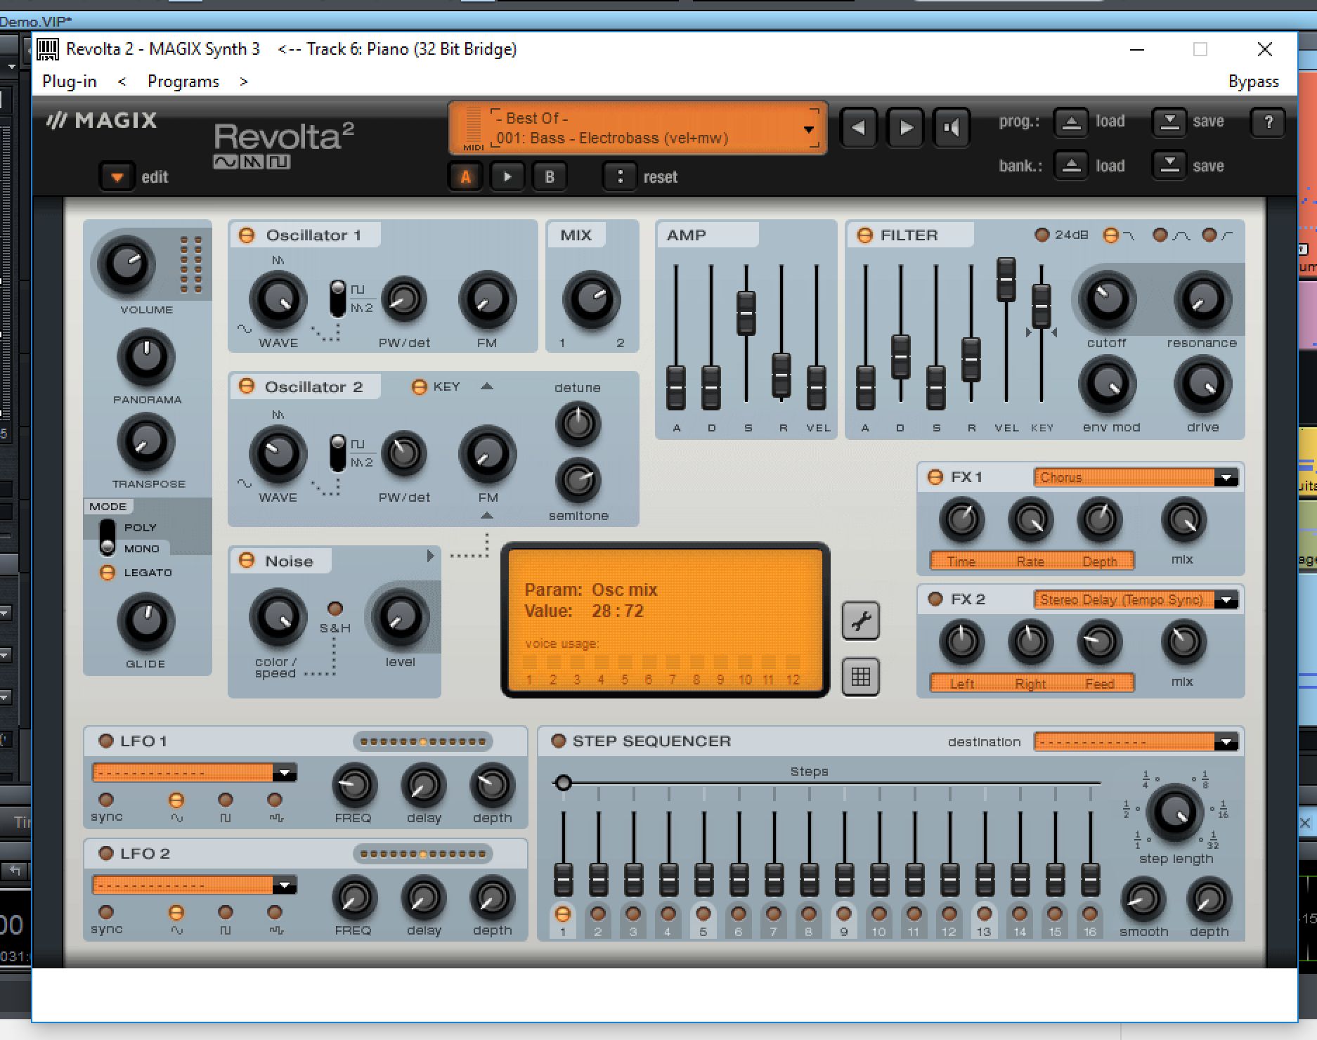1317x1040 pixels.
Task: Open help with the question mark button
Action: pos(1269,122)
